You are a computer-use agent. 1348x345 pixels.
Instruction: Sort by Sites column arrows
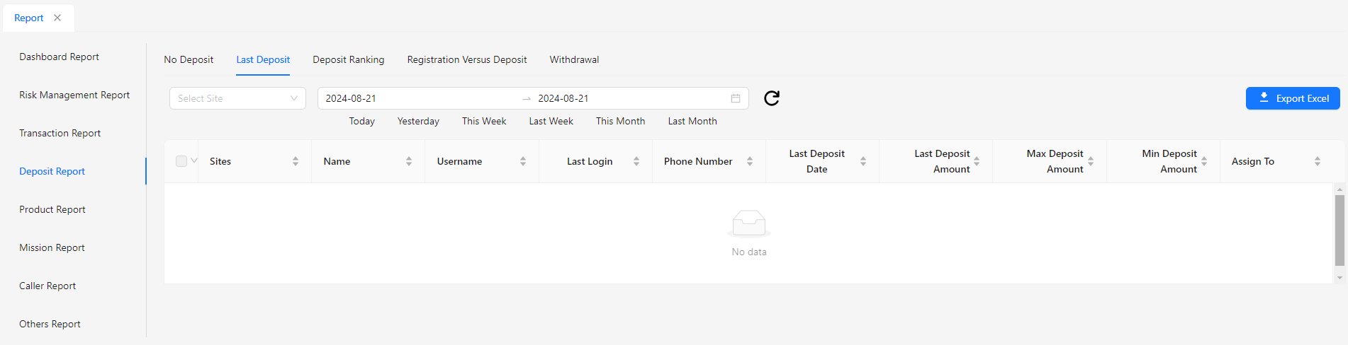click(x=296, y=161)
